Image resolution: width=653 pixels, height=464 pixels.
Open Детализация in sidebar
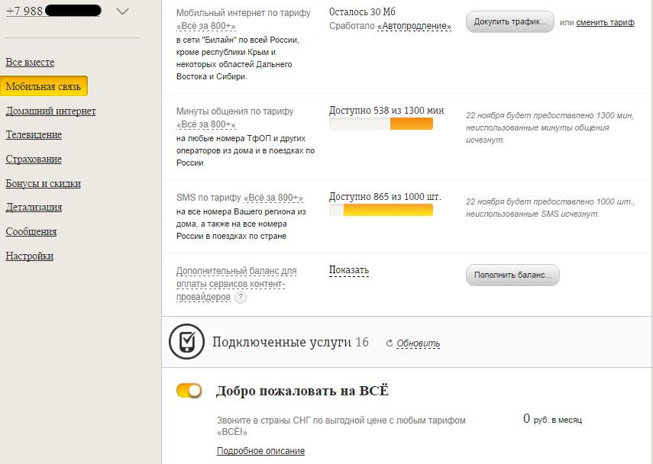[34, 208]
